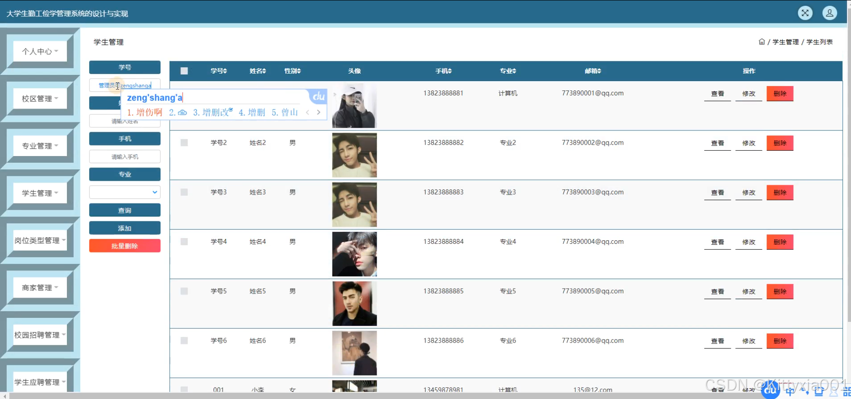Go to next IME candidate page arrow

[319, 113]
